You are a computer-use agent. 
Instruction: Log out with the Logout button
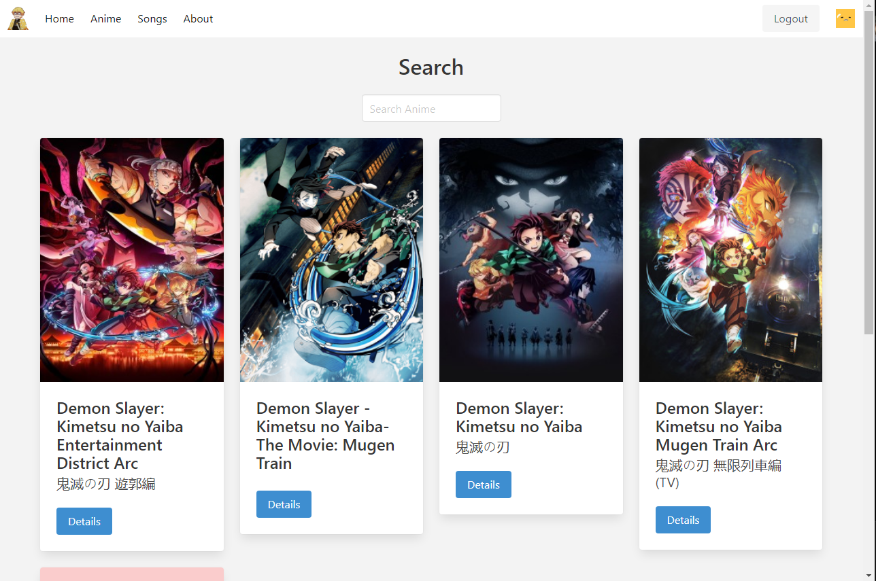790,18
